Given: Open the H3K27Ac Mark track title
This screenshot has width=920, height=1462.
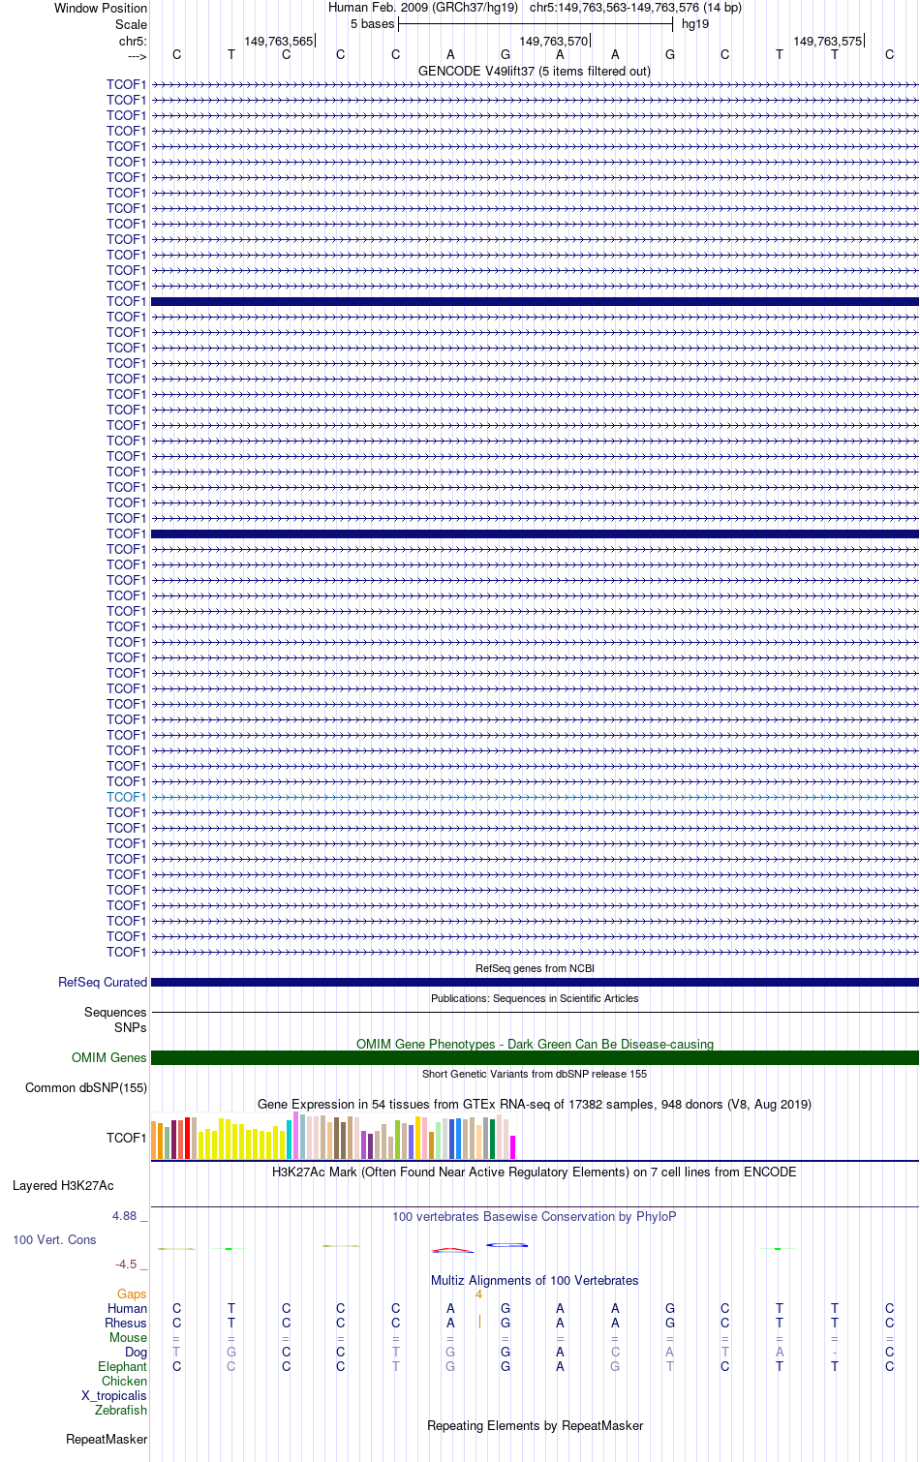Looking at the screenshot, I should pyautogui.click(x=535, y=1172).
